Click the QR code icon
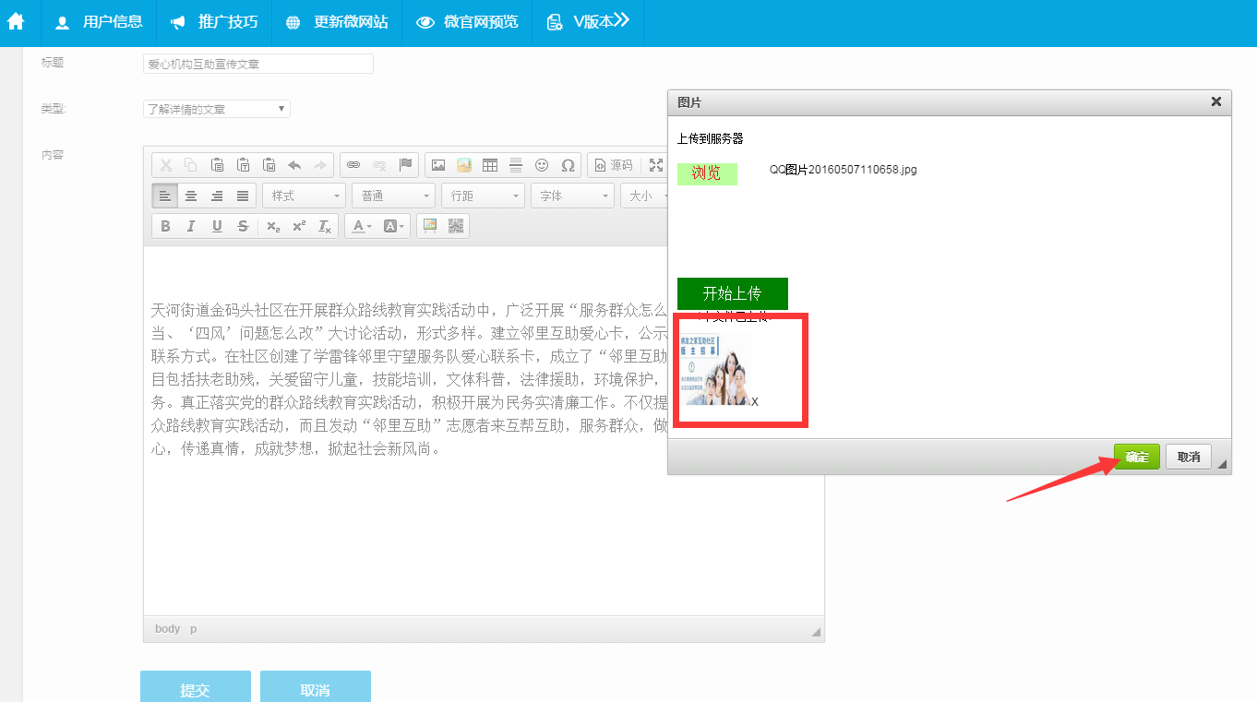Viewport: 1257px width, 702px height. [x=456, y=226]
